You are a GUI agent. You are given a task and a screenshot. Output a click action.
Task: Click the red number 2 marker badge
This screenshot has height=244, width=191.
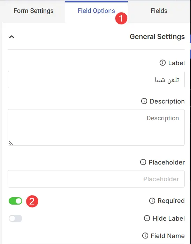click(32, 201)
